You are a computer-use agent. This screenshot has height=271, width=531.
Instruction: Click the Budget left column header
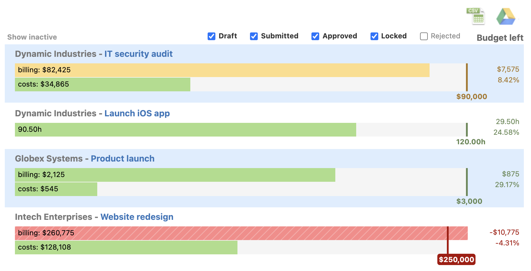click(500, 38)
